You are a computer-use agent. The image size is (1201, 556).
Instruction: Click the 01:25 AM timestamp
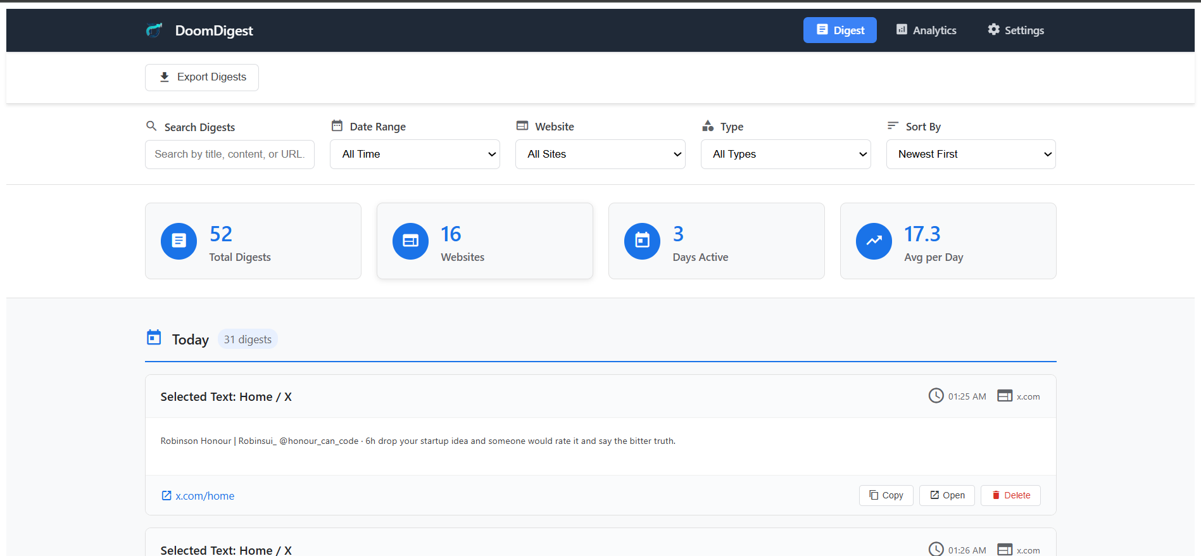(967, 396)
